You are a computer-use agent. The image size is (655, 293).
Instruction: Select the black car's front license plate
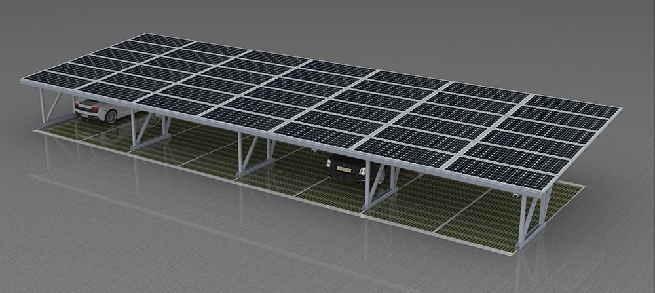(341, 173)
